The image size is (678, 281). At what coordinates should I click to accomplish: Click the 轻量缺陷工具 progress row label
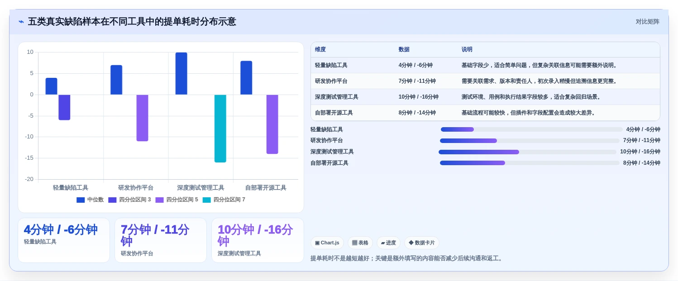[x=327, y=129]
